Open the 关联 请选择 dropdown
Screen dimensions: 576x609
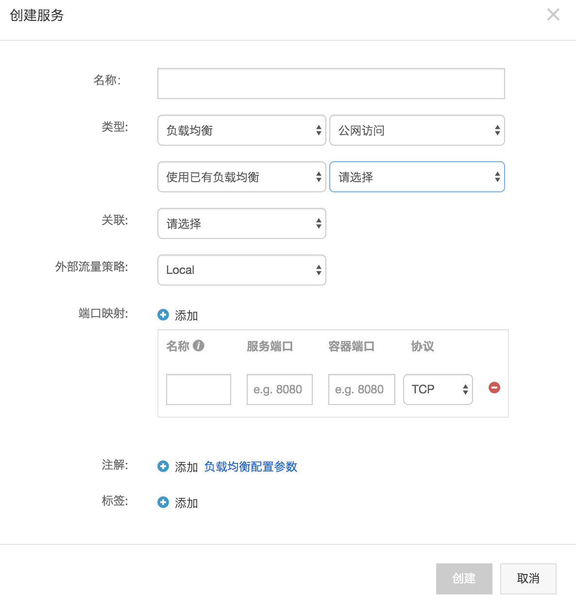coord(241,223)
